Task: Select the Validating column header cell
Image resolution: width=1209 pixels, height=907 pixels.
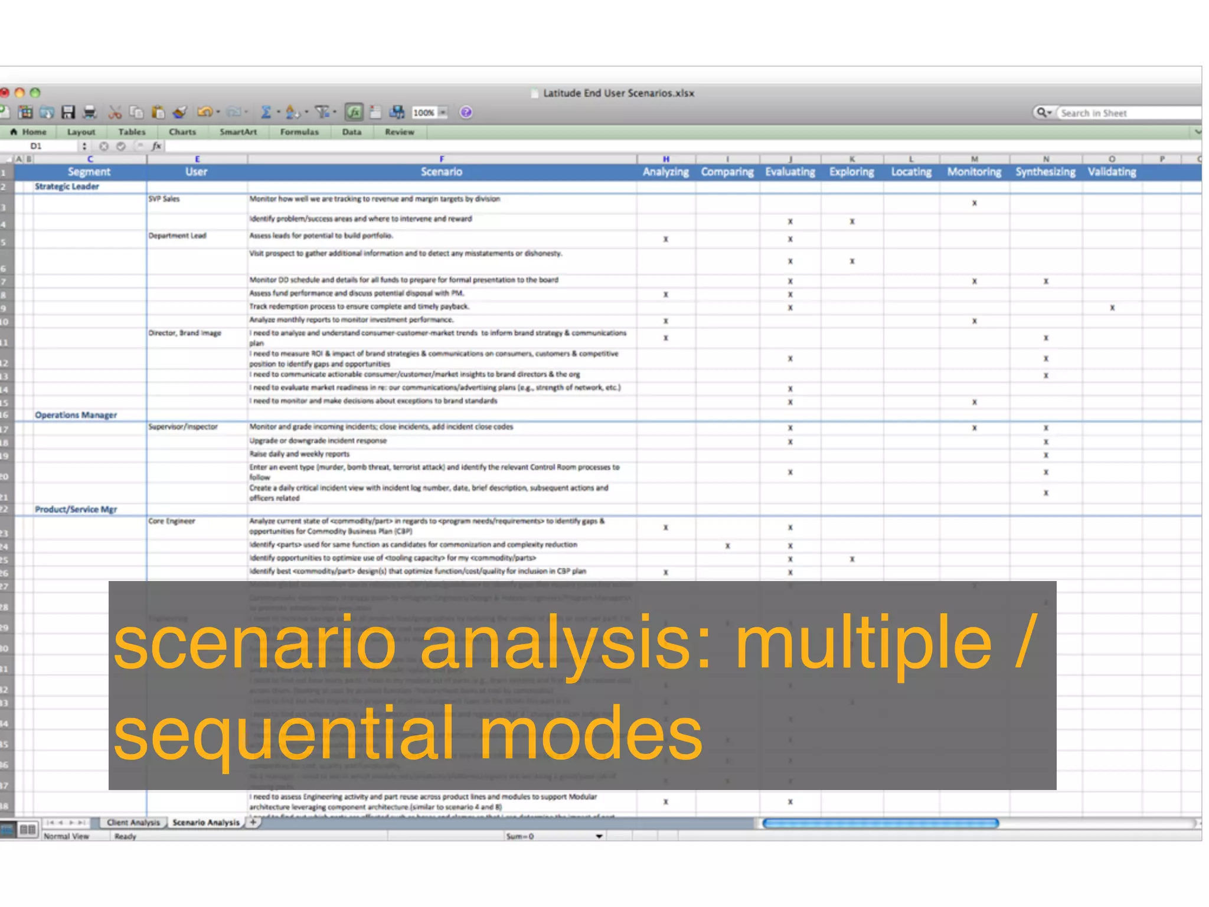Action: [x=1112, y=172]
